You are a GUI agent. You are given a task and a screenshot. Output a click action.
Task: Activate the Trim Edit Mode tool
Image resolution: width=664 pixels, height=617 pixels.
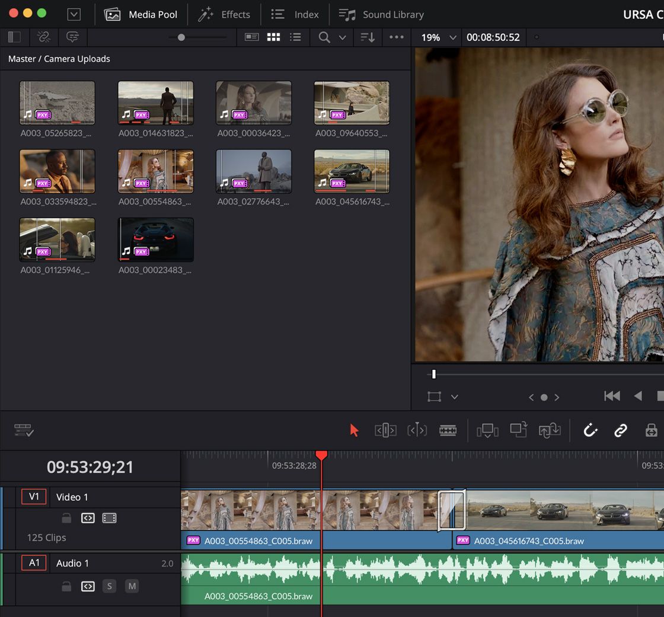[385, 430]
